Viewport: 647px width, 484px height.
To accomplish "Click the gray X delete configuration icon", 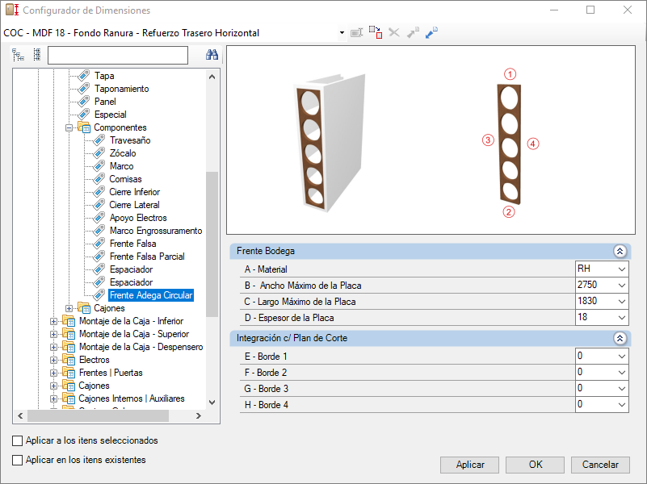I will 394,32.
